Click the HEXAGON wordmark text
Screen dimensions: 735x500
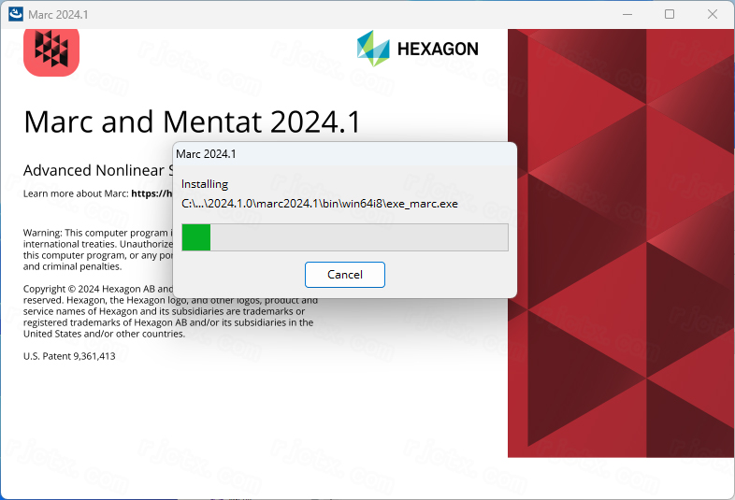tap(438, 49)
